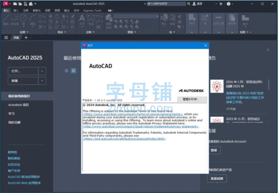The image size is (278, 193).
Task: Select the Rotate tool in Modify panel
Action: (57, 16)
